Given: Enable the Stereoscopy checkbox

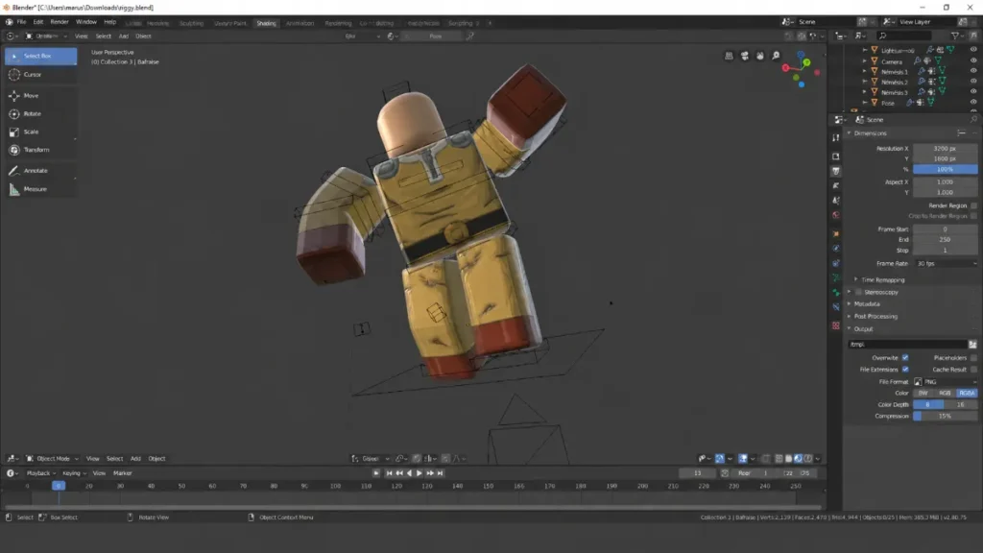Looking at the screenshot, I should (859, 292).
